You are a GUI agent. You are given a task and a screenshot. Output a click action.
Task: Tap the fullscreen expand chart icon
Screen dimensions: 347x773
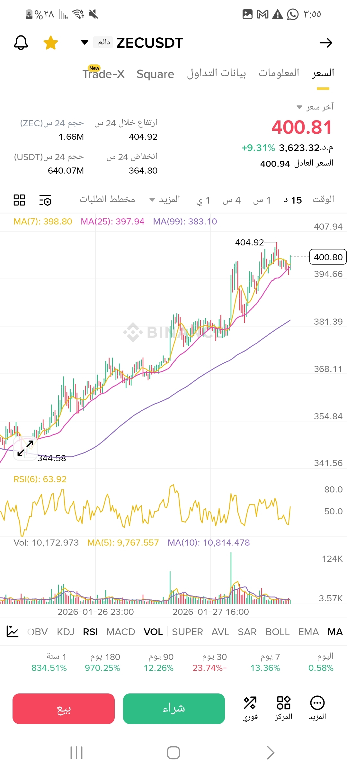pos(25,448)
